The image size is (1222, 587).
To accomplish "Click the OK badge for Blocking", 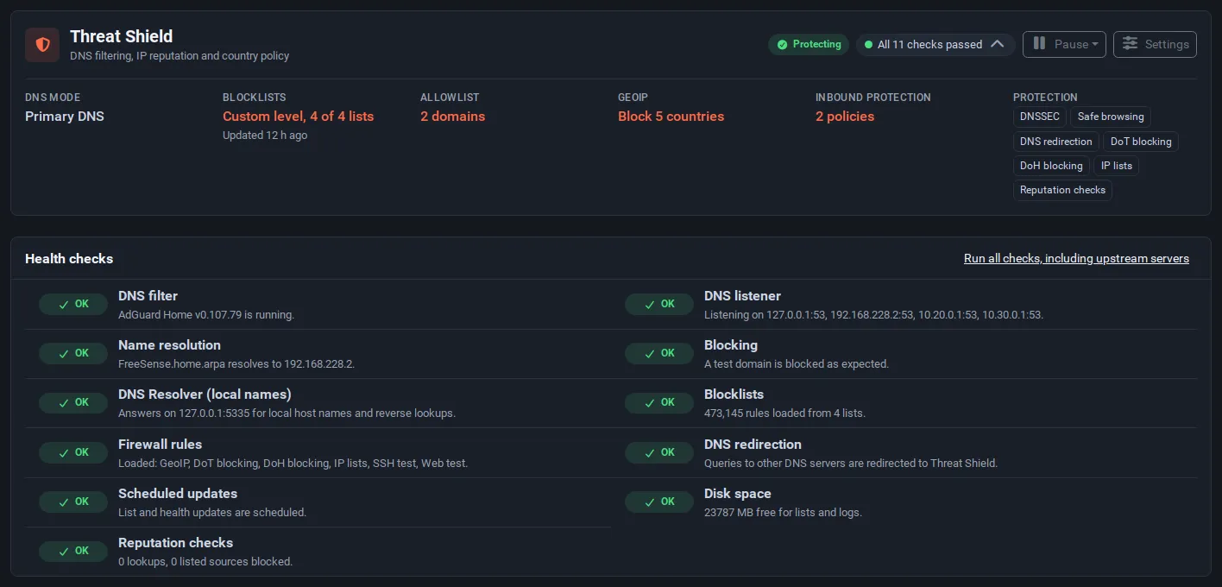I will point(659,353).
